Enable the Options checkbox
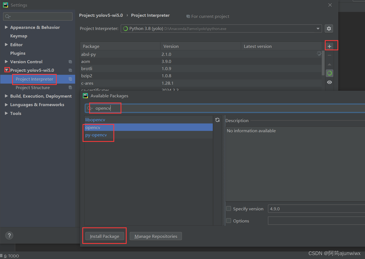 coord(228,221)
